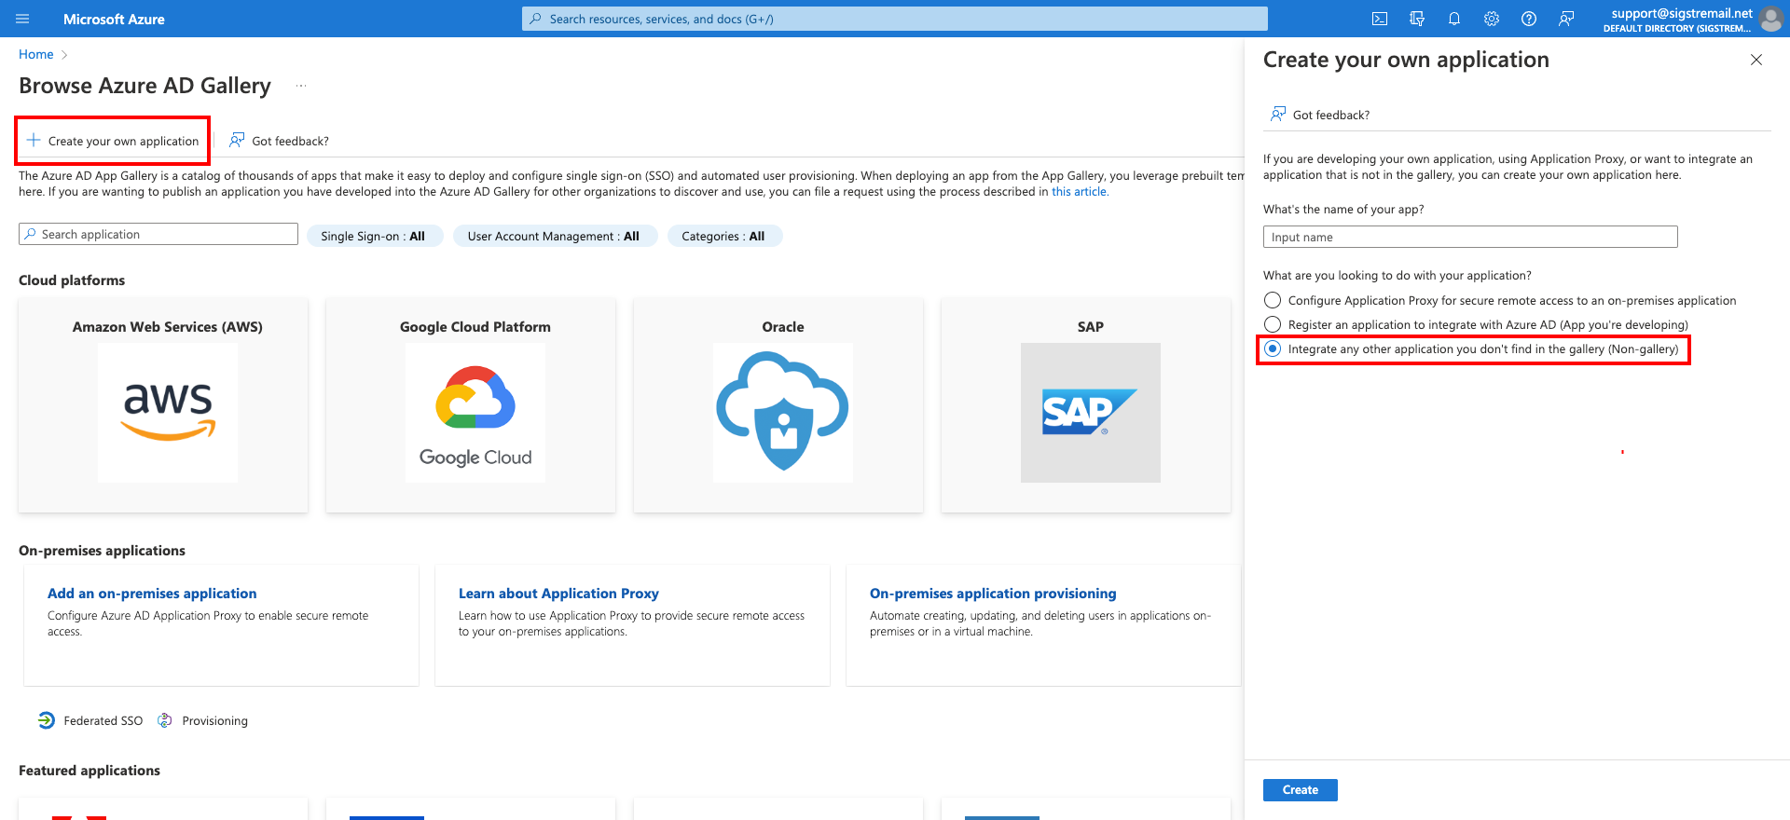This screenshot has height=820, width=1790.
Task: Click the Google Cloud Platform logo
Action: pos(475,413)
